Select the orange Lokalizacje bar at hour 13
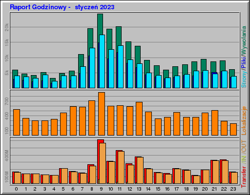The height and width of the screenshot is (195, 250). point(139,118)
